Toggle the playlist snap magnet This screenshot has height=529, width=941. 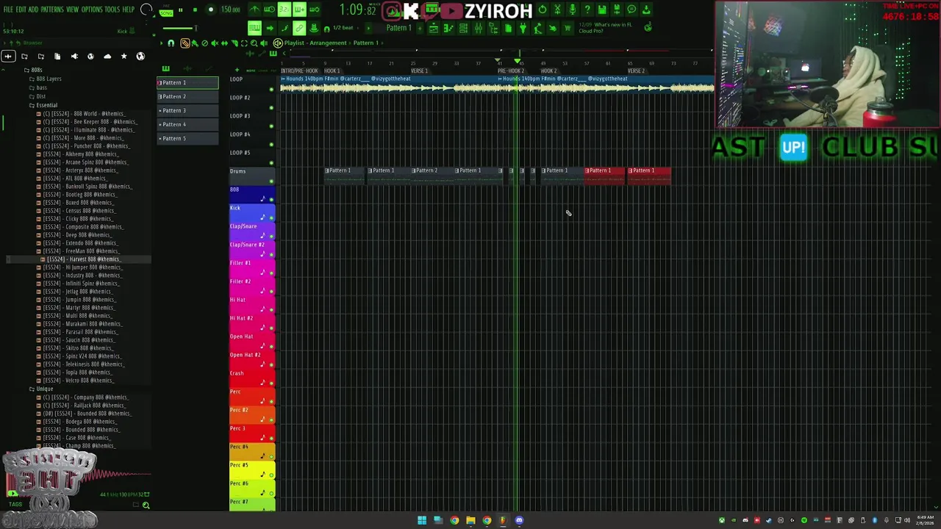[171, 43]
